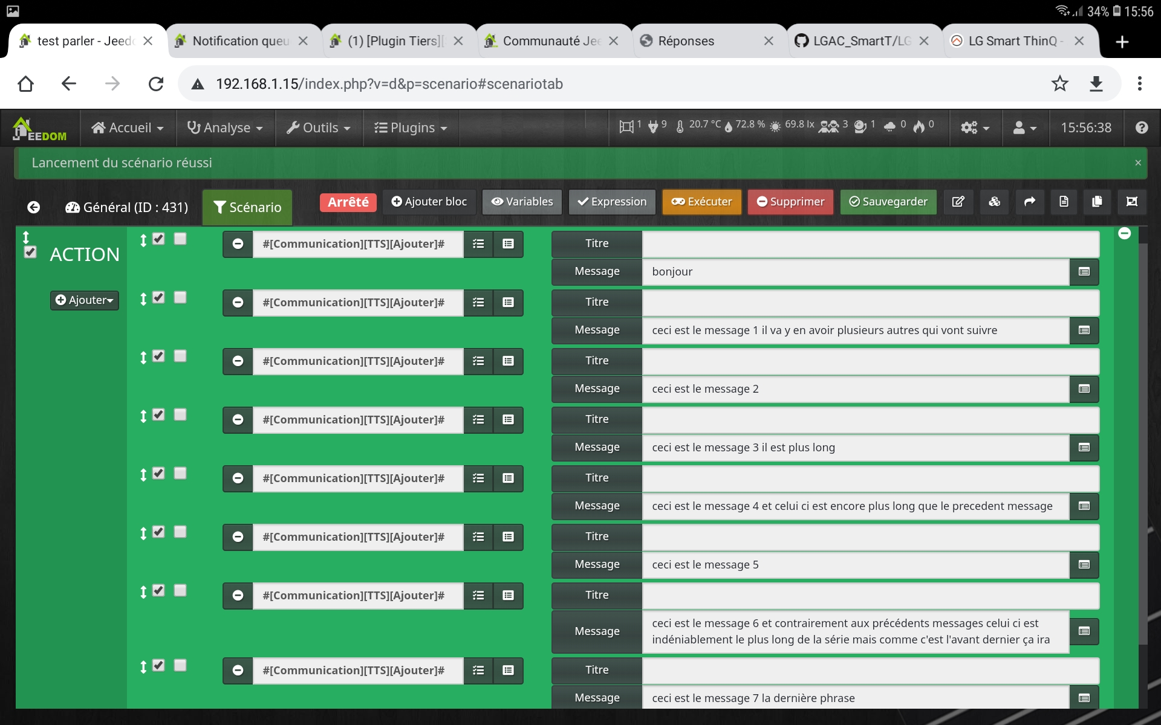Go back with the arrow-left circle icon
Image resolution: width=1161 pixels, height=725 pixels.
pyautogui.click(x=34, y=207)
